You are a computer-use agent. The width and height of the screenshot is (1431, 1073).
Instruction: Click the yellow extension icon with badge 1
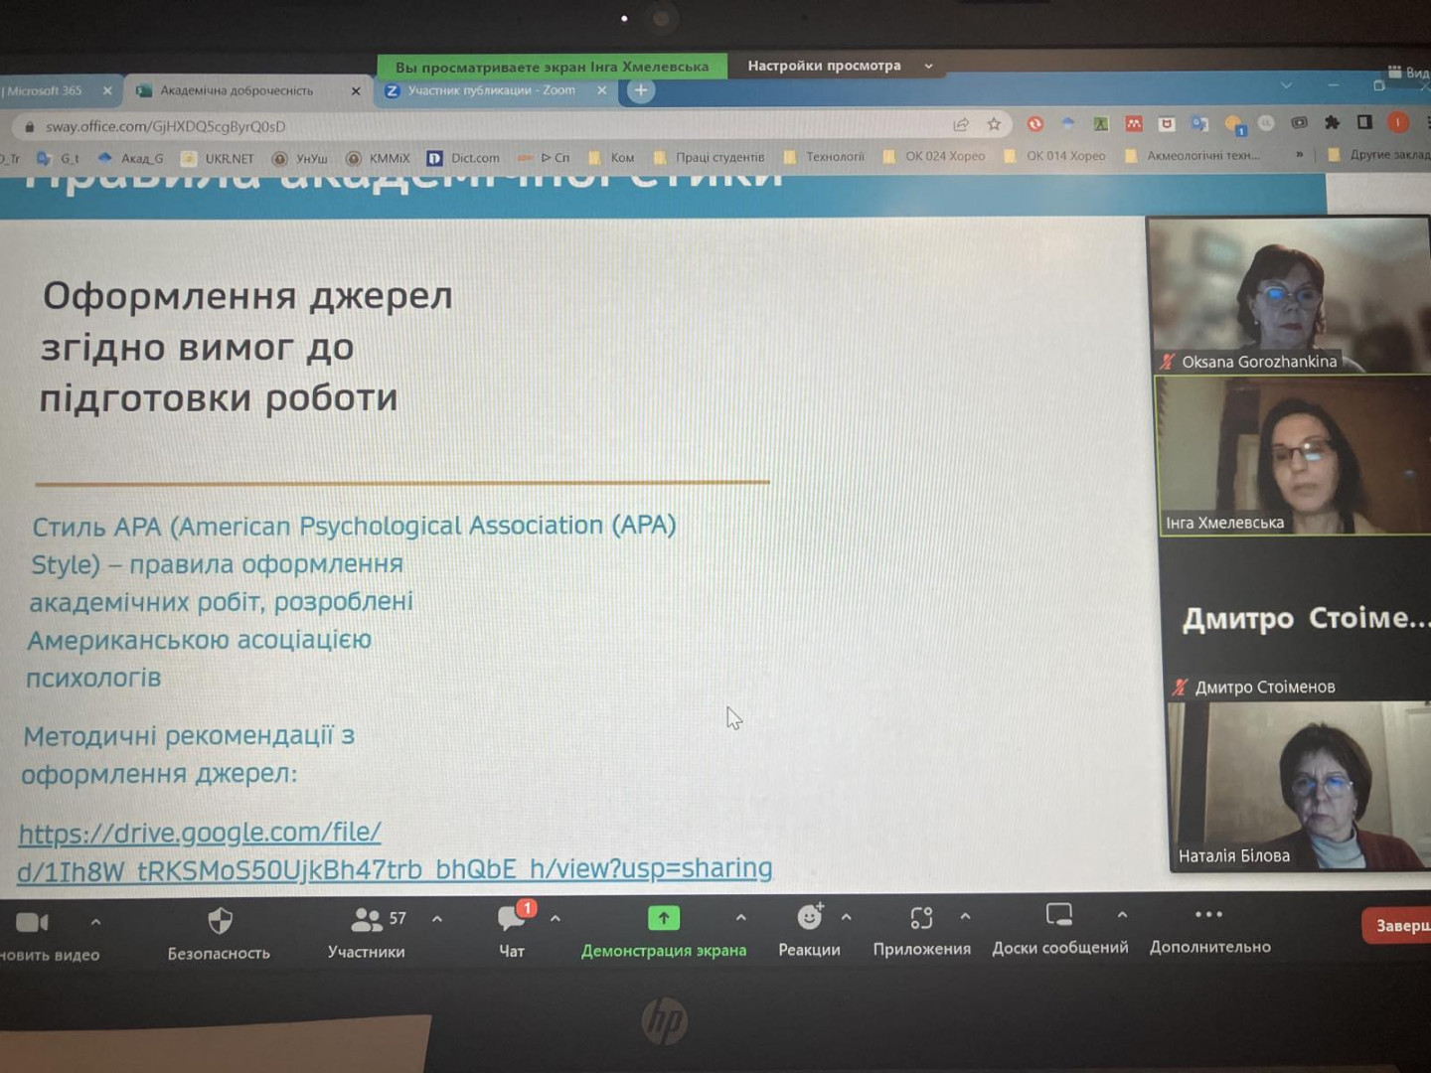(1233, 124)
